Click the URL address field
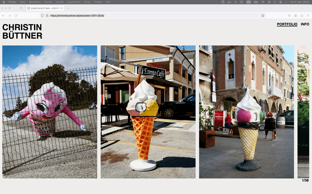 coord(144,16)
